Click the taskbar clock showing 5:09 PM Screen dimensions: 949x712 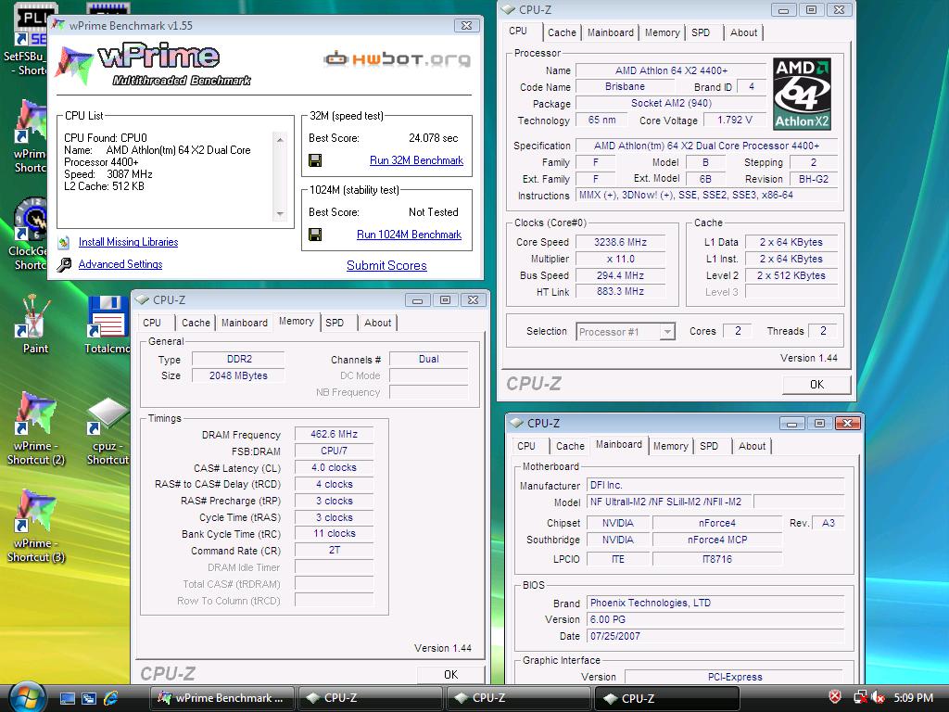pyautogui.click(x=913, y=697)
